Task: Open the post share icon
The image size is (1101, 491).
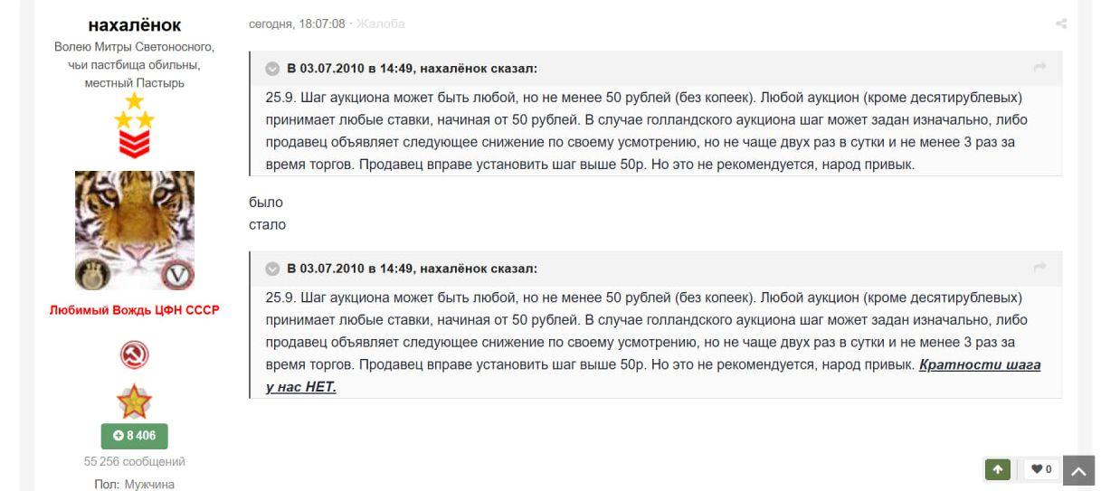Action: [1061, 24]
